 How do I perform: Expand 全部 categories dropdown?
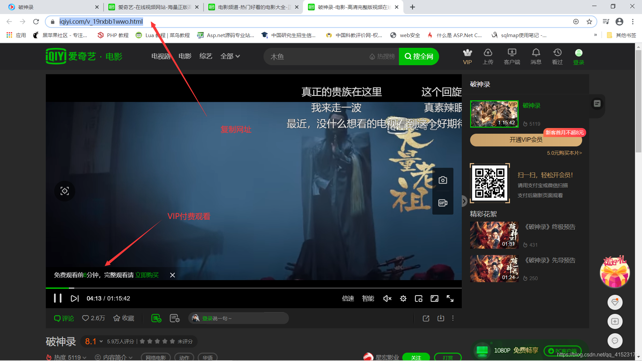[x=230, y=56]
